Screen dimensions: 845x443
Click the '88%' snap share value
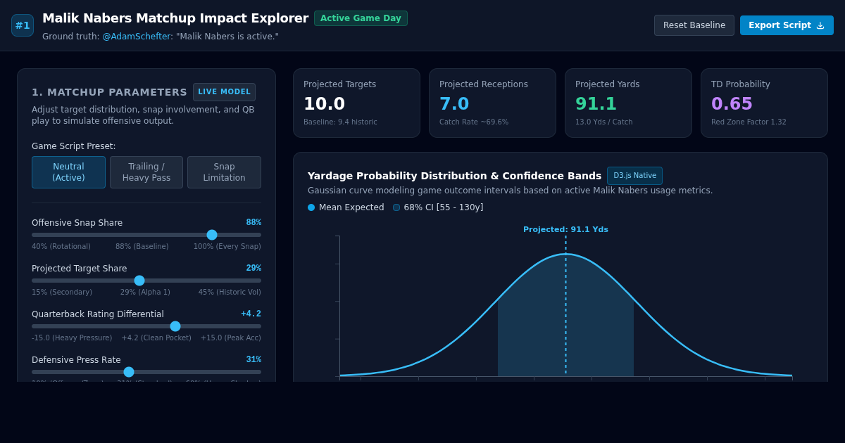pos(254,222)
